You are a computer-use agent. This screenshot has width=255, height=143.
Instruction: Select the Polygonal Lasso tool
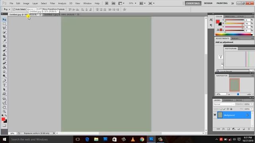tap(4, 28)
